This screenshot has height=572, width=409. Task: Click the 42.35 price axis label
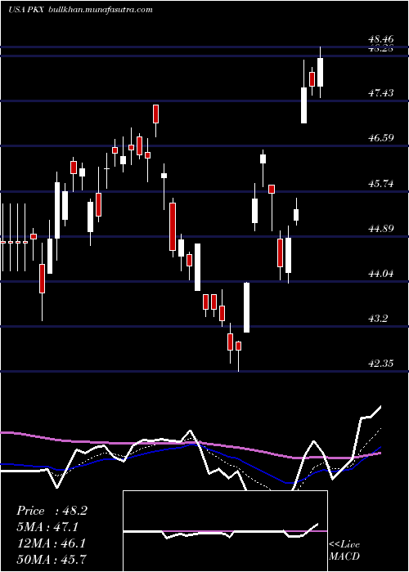coord(381,364)
